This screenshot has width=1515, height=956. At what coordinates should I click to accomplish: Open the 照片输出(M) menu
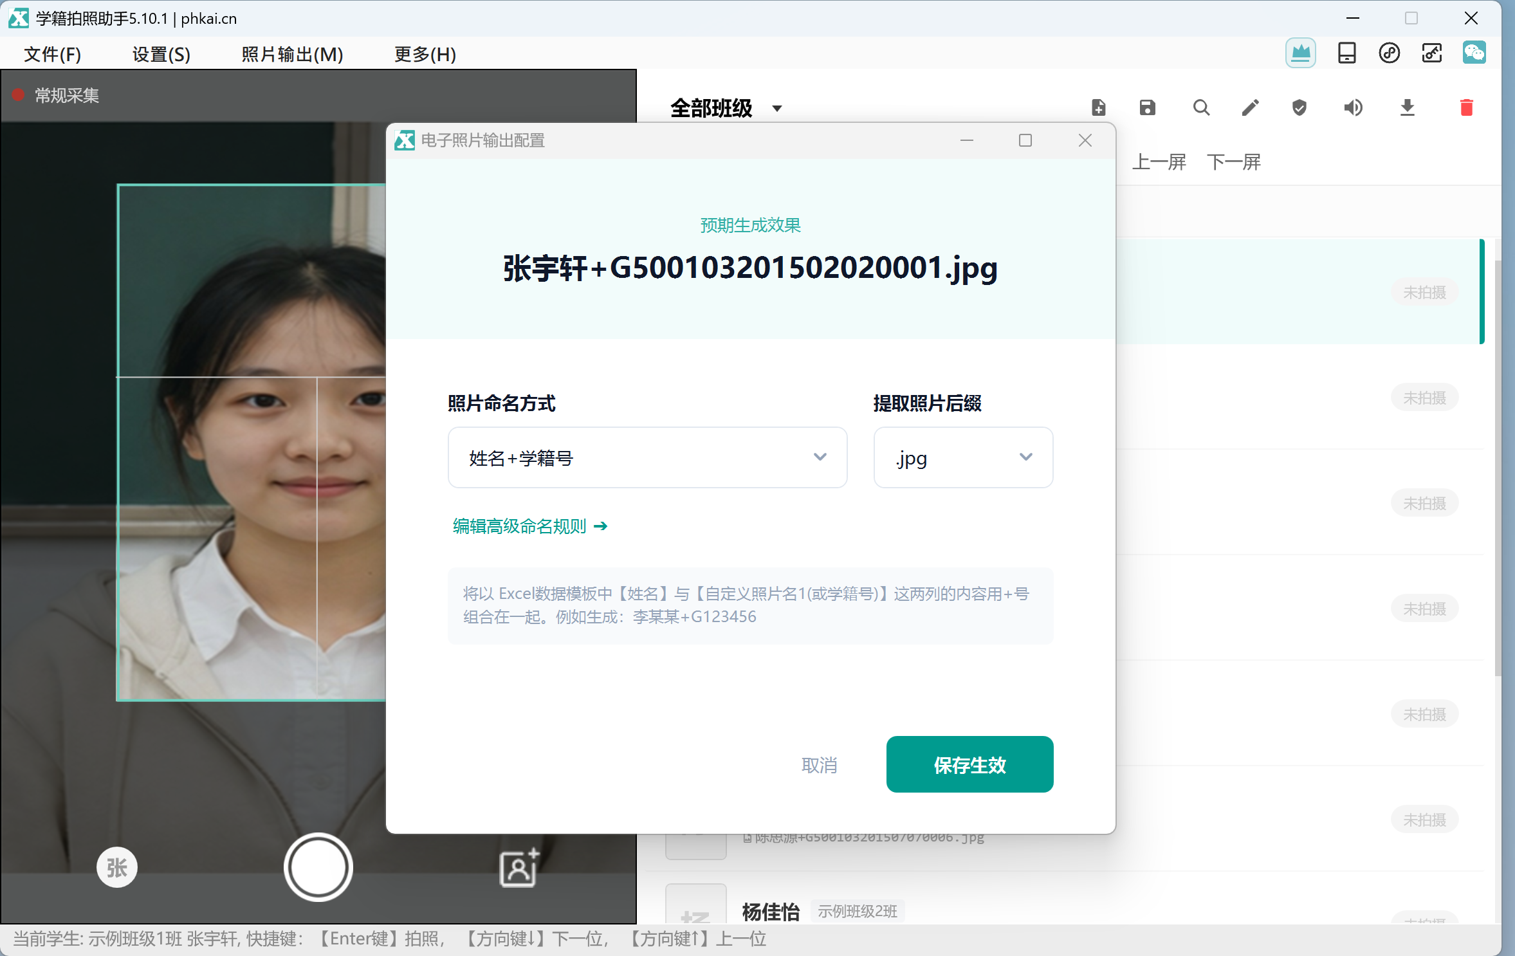[292, 54]
